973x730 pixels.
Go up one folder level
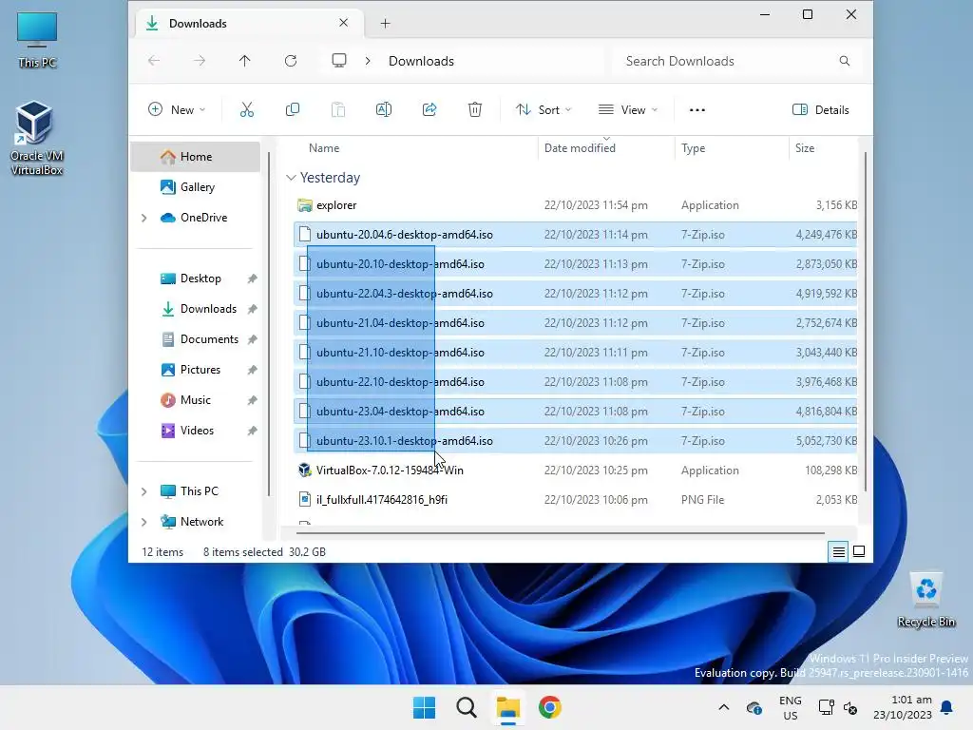[244, 61]
